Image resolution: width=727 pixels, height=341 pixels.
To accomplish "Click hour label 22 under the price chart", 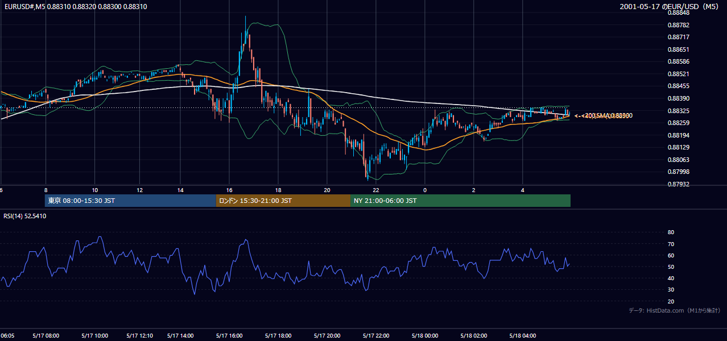I will pos(376,190).
